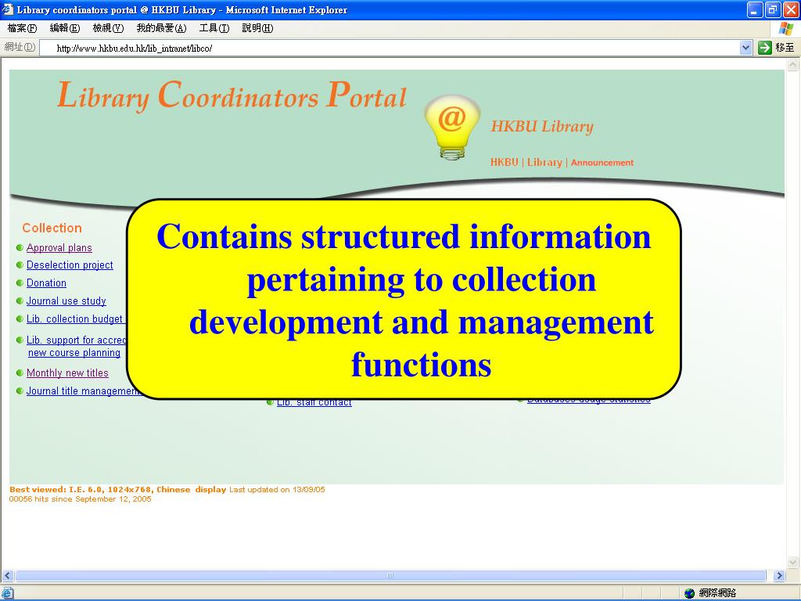This screenshot has width=801, height=601.
Task: Open the Lib. collection budget link
Action: pyautogui.click(x=74, y=319)
